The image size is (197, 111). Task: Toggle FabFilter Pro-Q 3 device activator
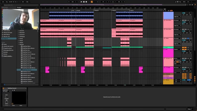click(x=3, y=88)
